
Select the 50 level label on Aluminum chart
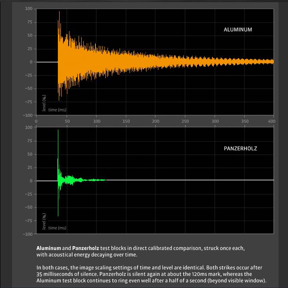[x=30, y=35]
